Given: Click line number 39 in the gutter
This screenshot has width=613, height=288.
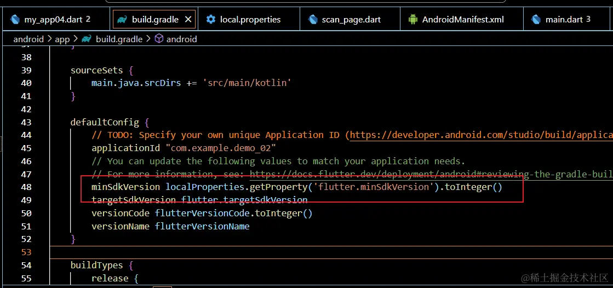Looking at the screenshot, I should click(x=26, y=70).
